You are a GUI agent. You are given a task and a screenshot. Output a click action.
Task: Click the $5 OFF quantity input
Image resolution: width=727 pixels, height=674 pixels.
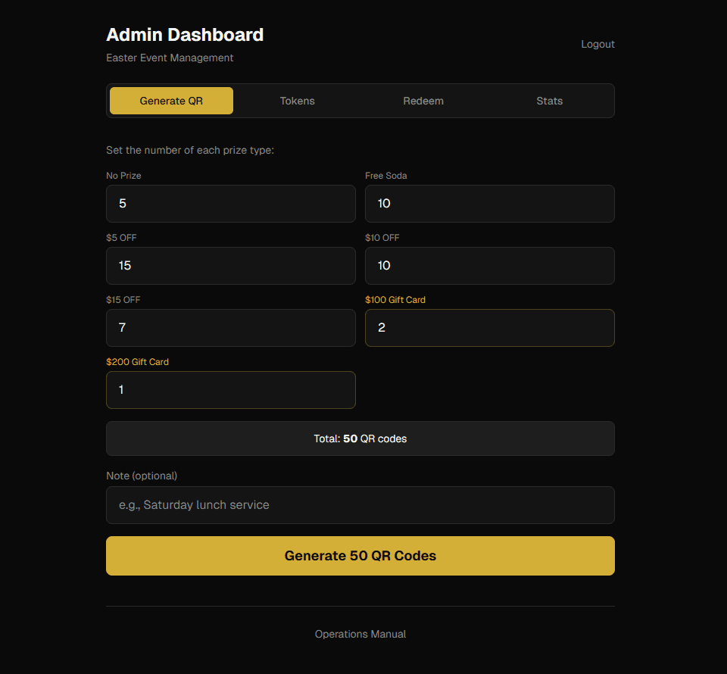230,265
